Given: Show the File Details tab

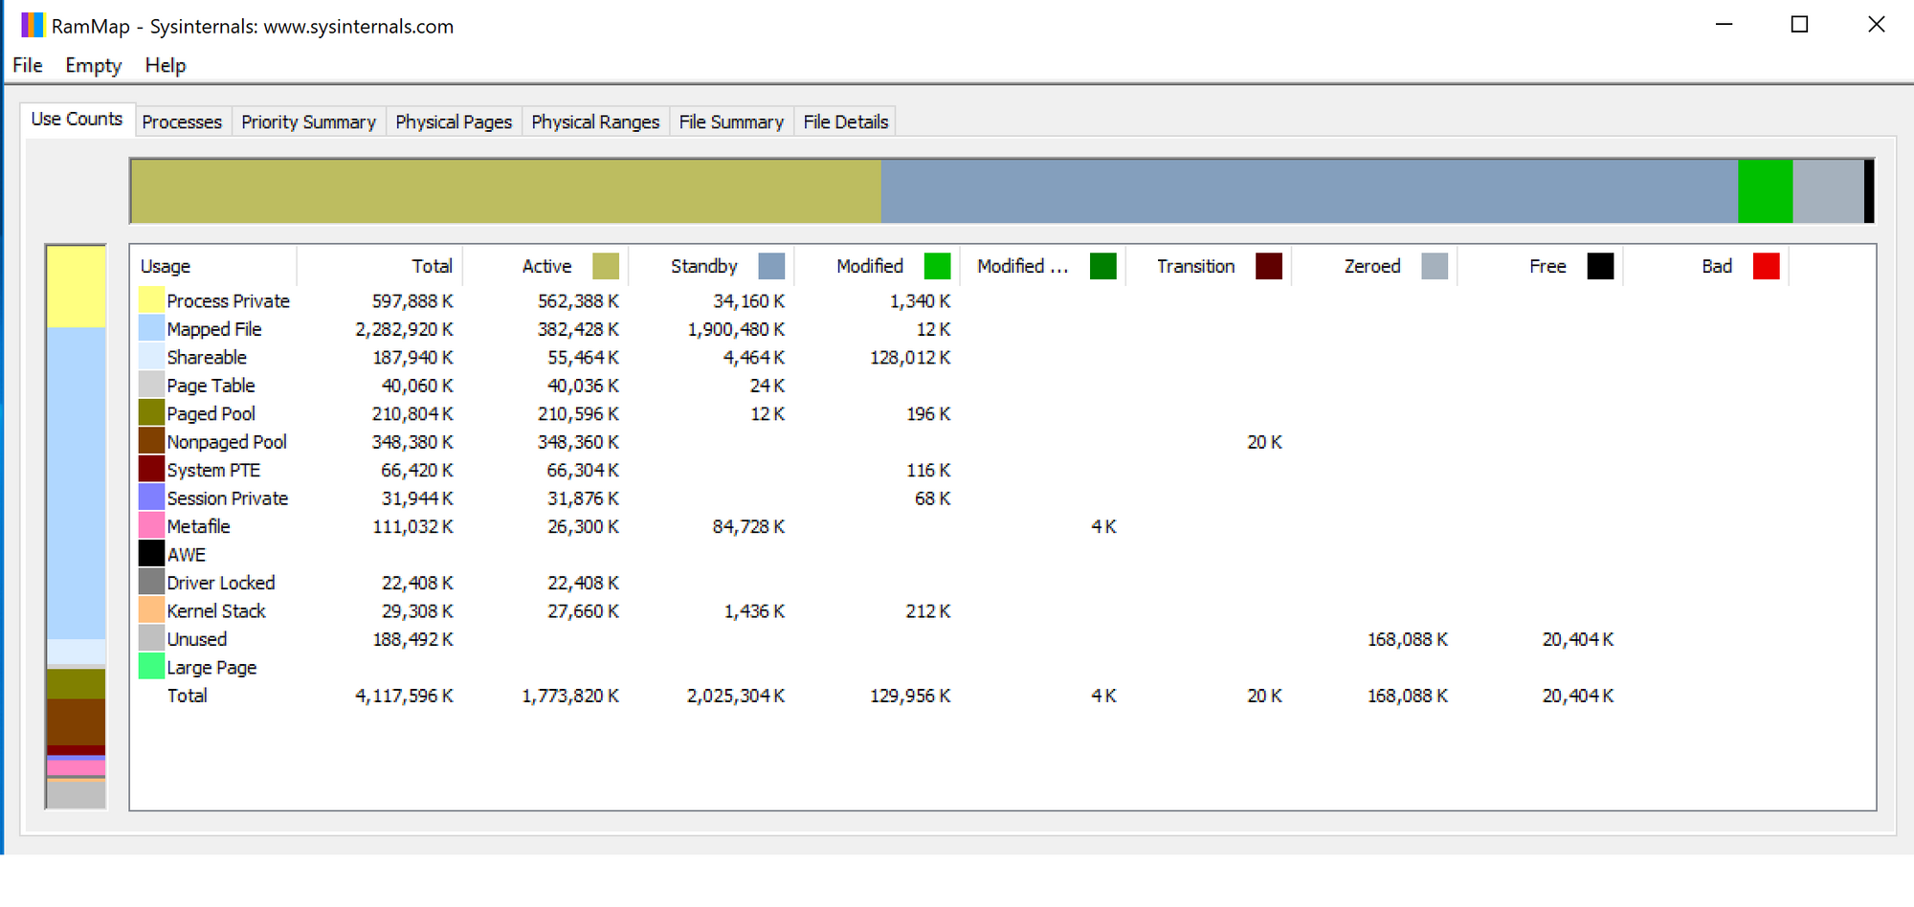Looking at the screenshot, I should click(x=845, y=122).
